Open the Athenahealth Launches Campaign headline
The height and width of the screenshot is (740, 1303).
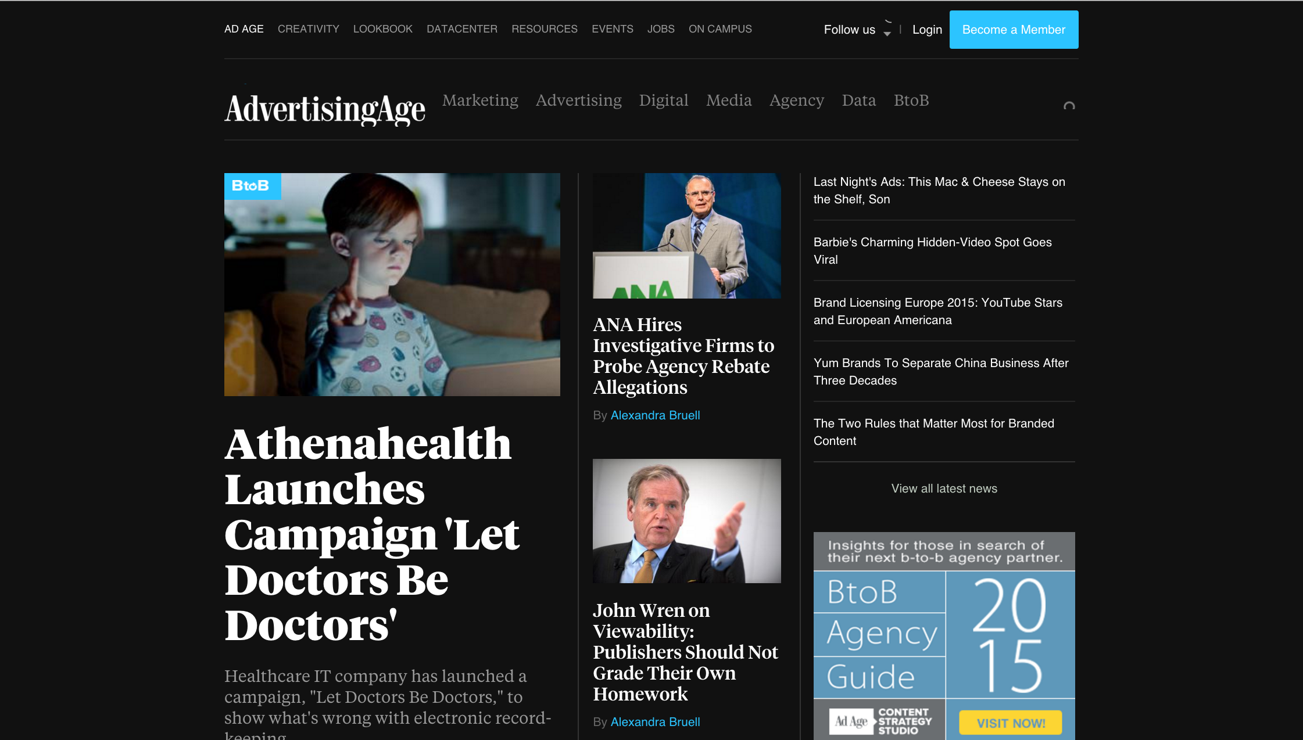(372, 534)
